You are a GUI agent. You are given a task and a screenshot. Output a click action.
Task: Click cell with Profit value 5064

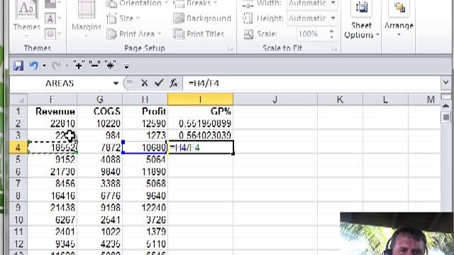tap(145, 159)
